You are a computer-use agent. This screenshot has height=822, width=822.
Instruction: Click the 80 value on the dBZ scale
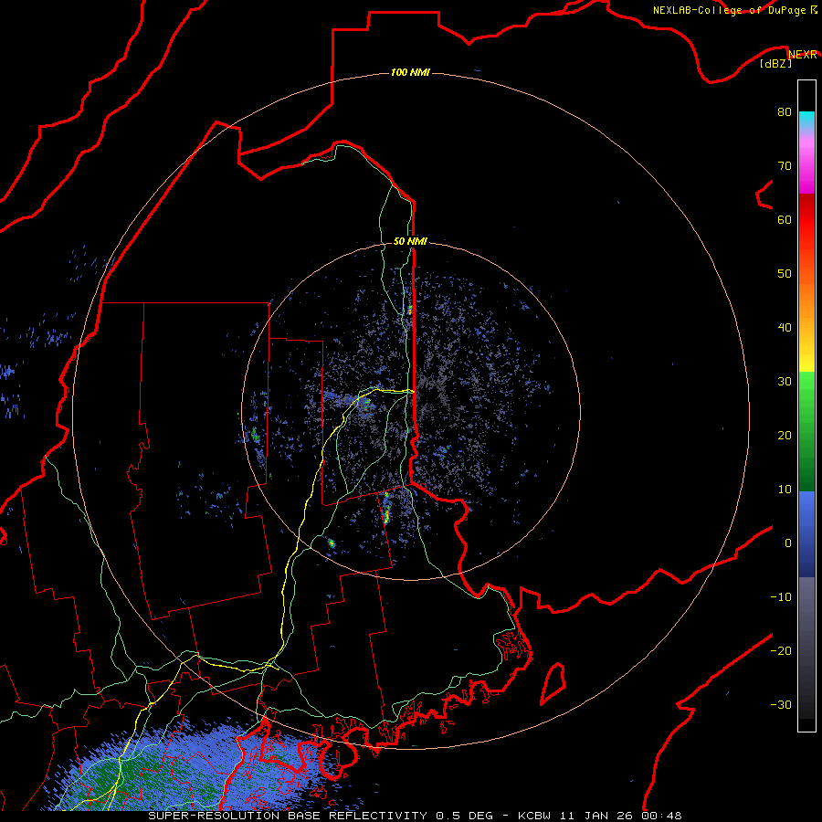coord(785,111)
